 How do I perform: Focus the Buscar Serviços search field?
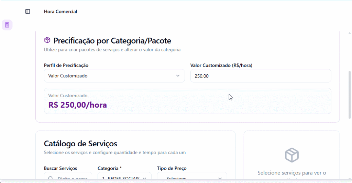click(72, 178)
